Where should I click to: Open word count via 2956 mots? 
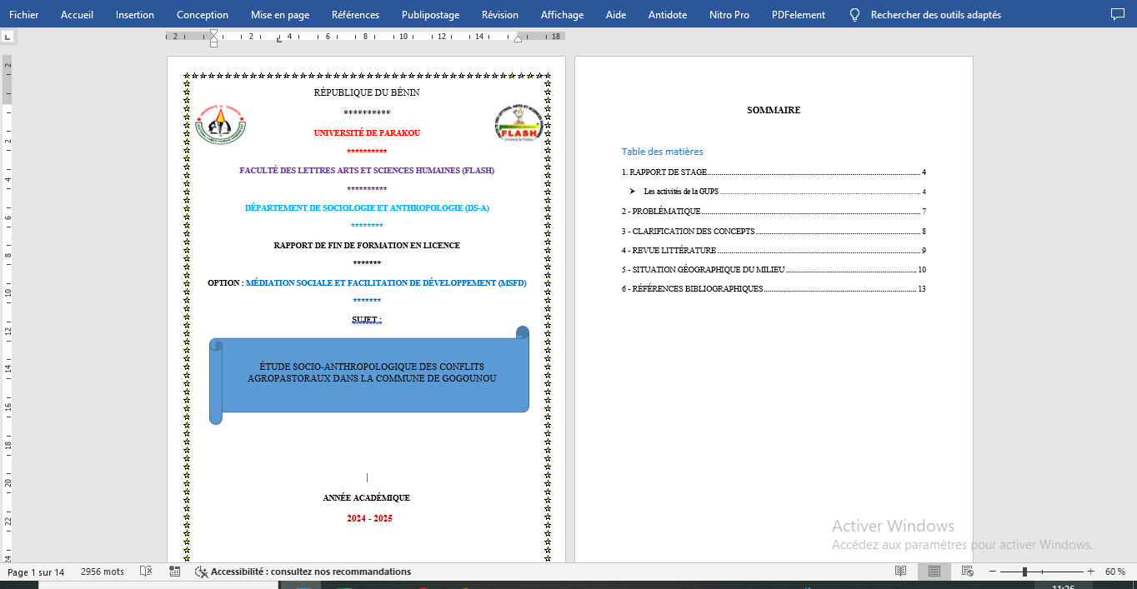click(x=103, y=572)
